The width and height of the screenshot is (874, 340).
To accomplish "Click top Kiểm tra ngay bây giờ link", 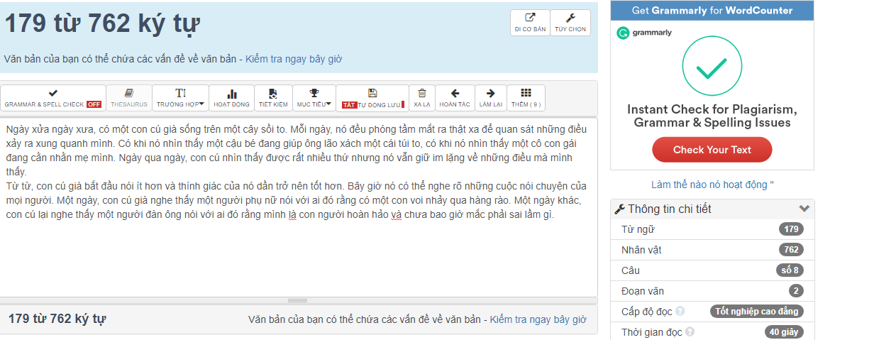I will tap(294, 59).
